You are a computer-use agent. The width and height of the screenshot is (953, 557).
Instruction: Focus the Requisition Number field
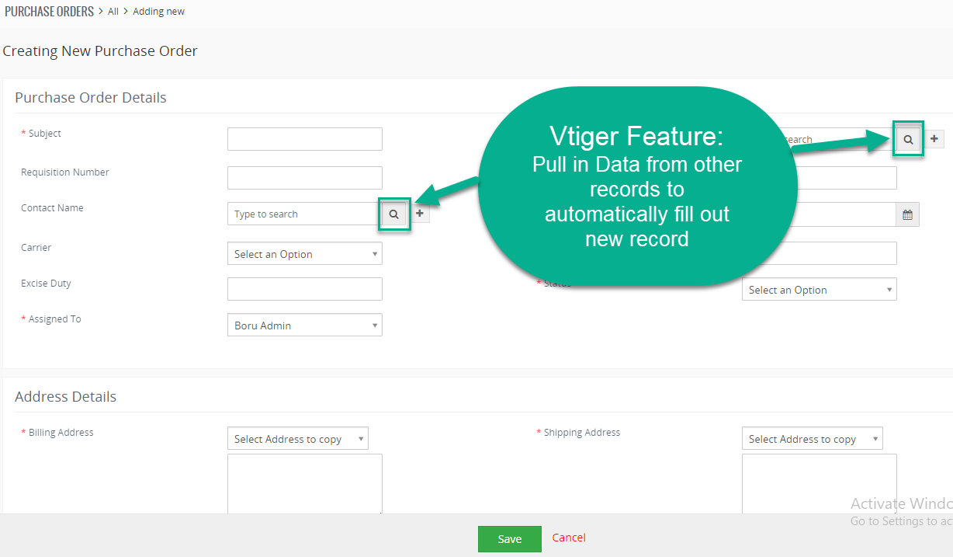coord(305,178)
